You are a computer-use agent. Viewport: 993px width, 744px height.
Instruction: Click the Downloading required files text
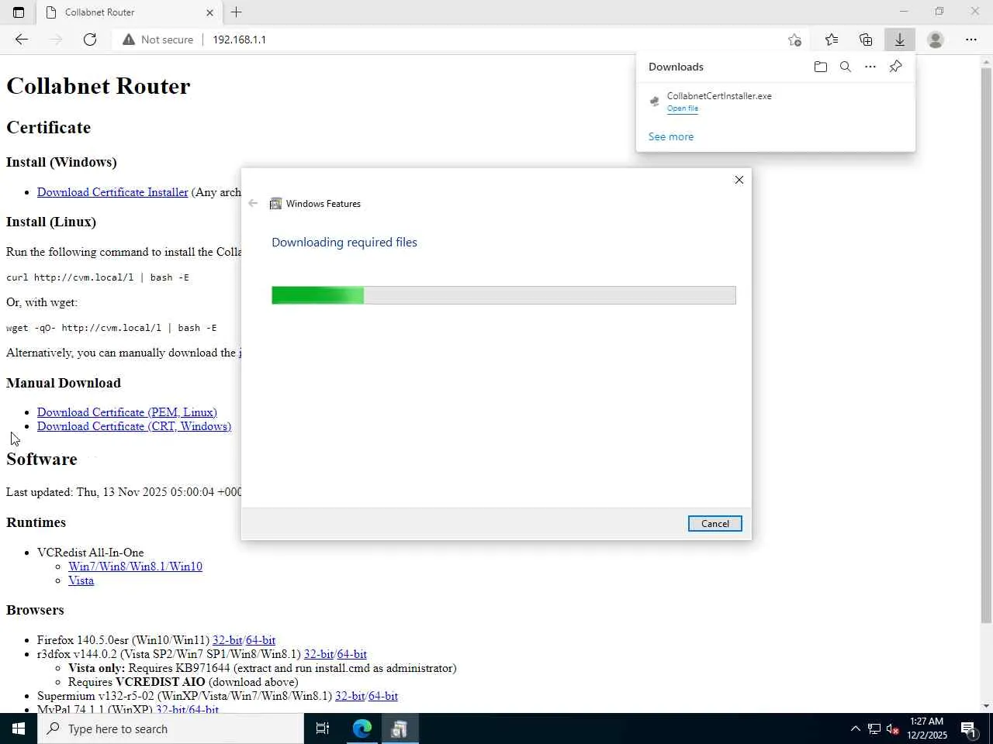tap(344, 243)
